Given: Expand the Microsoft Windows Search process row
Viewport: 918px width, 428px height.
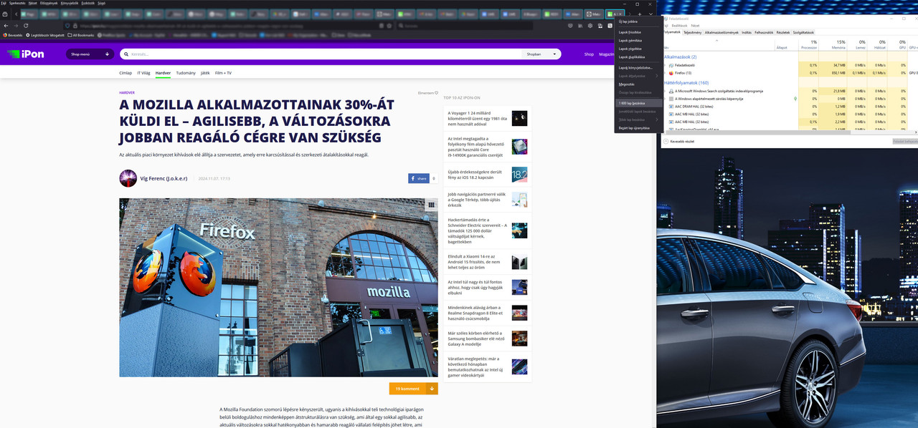Looking at the screenshot, I should point(665,91).
